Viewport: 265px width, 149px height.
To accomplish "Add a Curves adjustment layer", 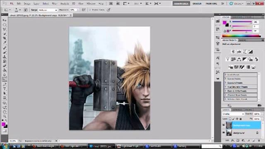I will (x=245, y=52).
